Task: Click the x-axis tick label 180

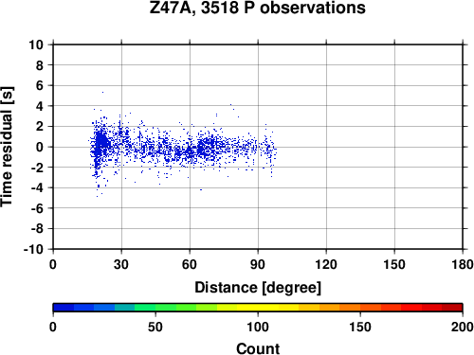Action: pos(463,264)
